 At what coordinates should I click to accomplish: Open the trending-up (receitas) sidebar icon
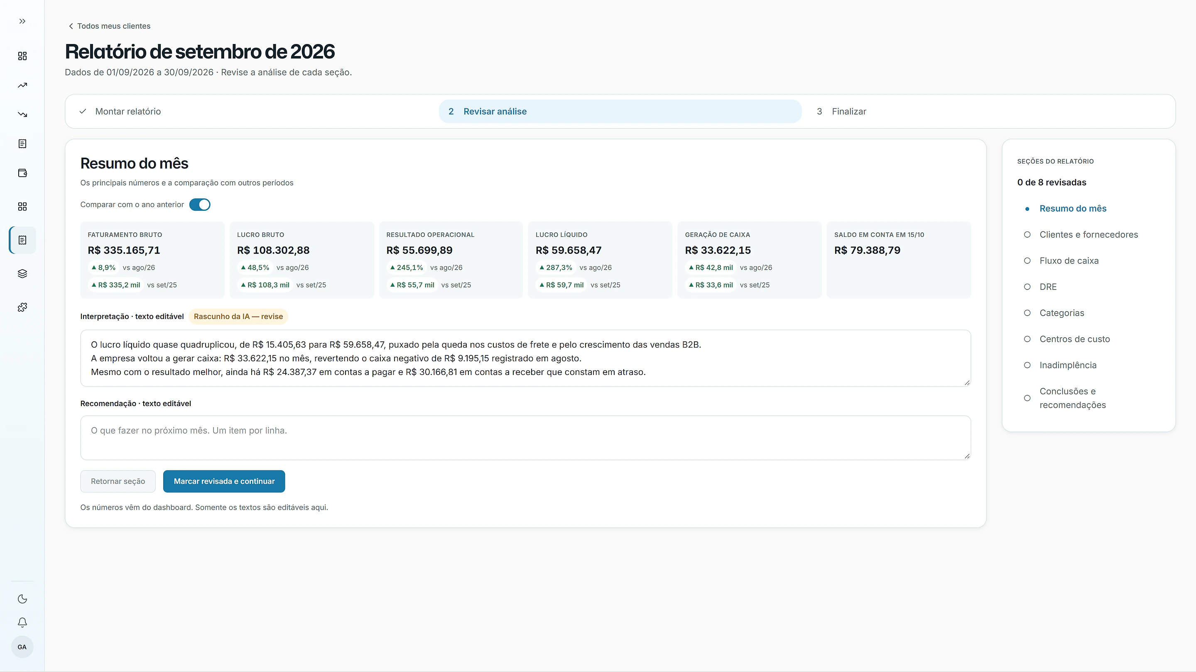pos(22,85)
